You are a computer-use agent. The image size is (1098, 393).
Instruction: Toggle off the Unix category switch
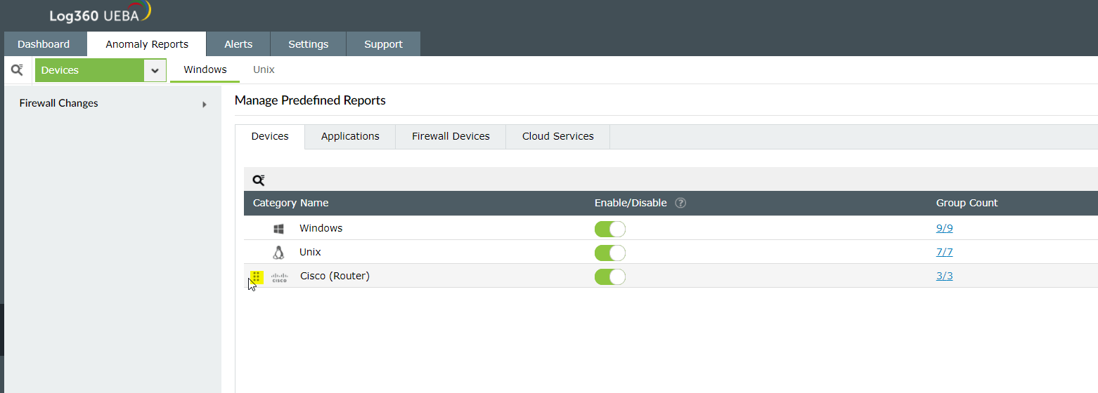click(609, 253)
